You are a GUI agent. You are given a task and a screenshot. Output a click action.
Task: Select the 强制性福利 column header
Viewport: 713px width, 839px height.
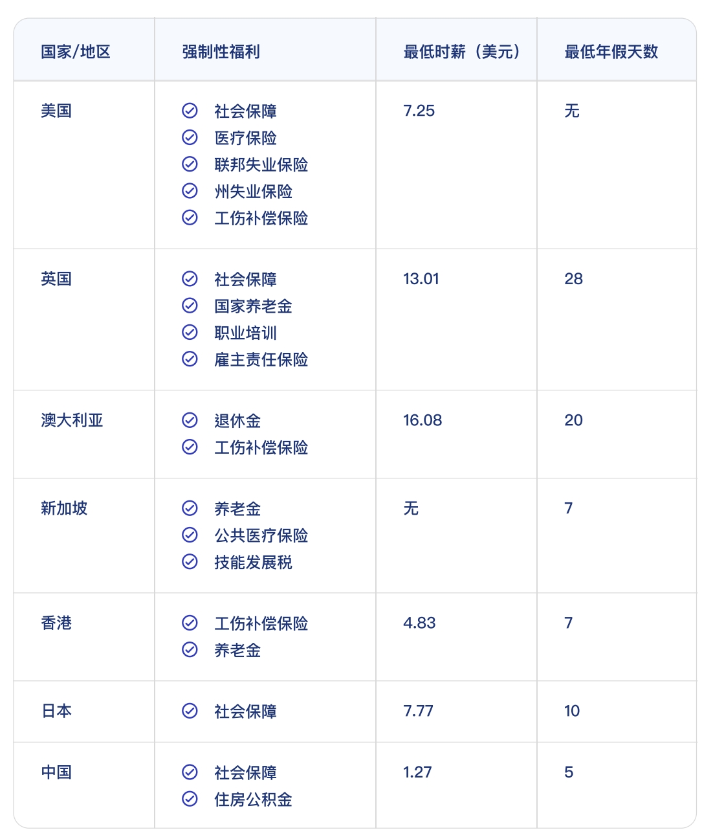221,51
